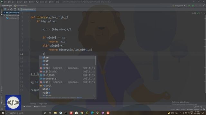Click CRLF line separator in status bar
This screenshot has height=115, width=206.
click(x=178, y=110)
